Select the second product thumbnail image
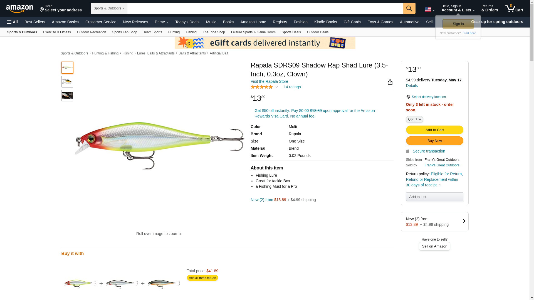Image resolution: width=534 pixels, height=300 pixels. click(67, 82)
